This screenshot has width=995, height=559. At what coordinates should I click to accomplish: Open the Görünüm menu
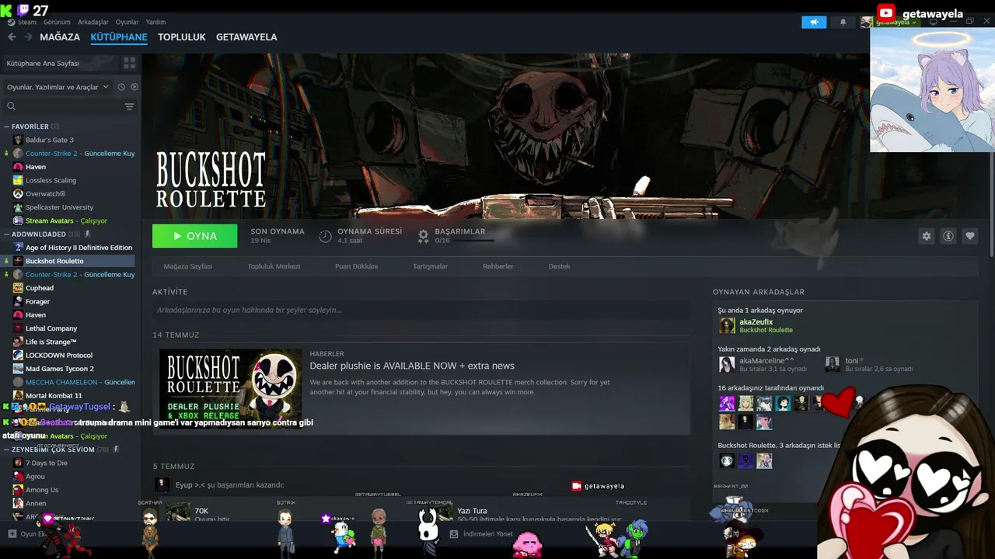point(57,22)
